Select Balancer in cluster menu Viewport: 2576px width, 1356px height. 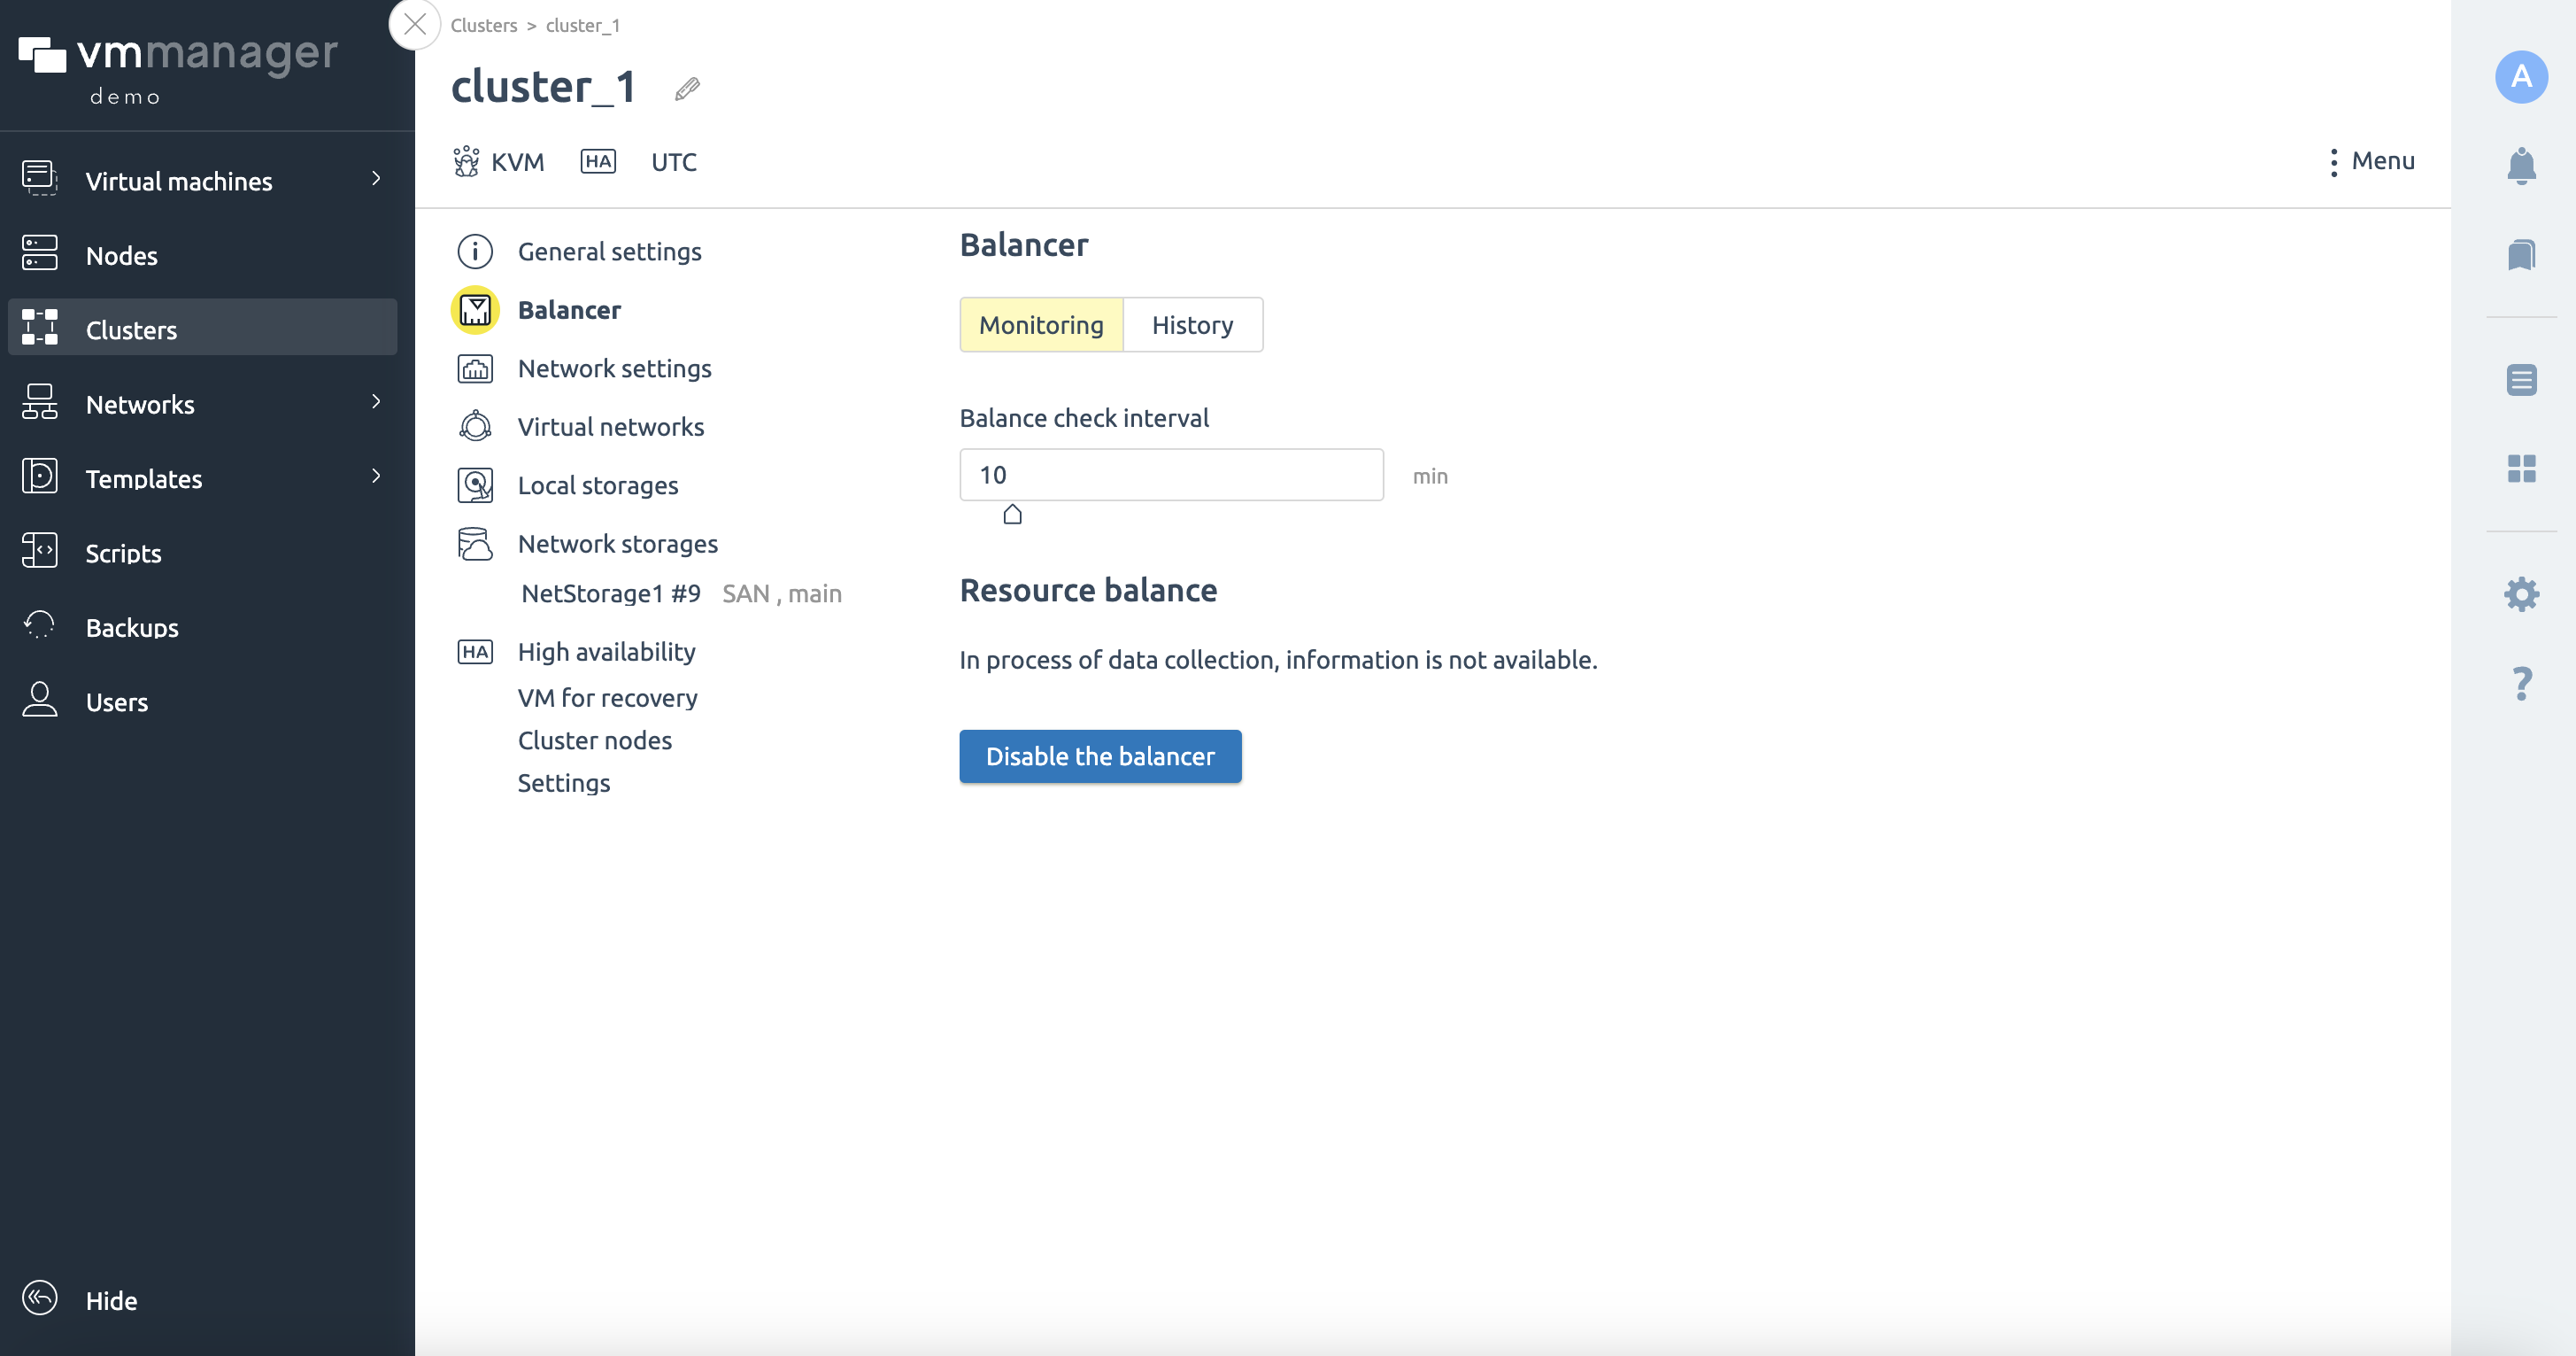tap(569, 309)
